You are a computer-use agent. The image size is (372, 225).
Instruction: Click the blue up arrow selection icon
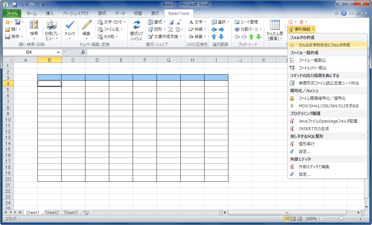[x=214, y=37]
